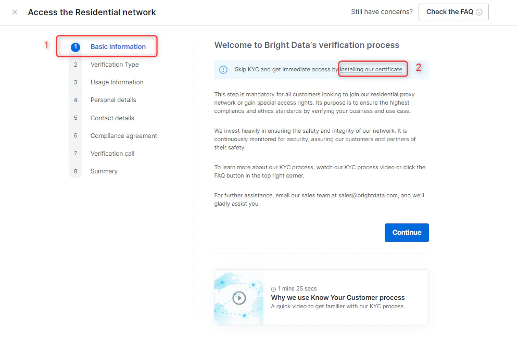Click the clock icon beside 1 mins 25 secs
518x353 pixels.
[273, 289]
